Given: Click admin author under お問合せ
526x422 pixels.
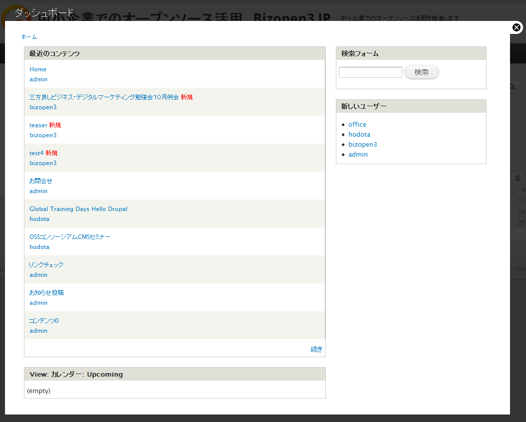Looking at the screenshot, I should (x=38, y=191).
